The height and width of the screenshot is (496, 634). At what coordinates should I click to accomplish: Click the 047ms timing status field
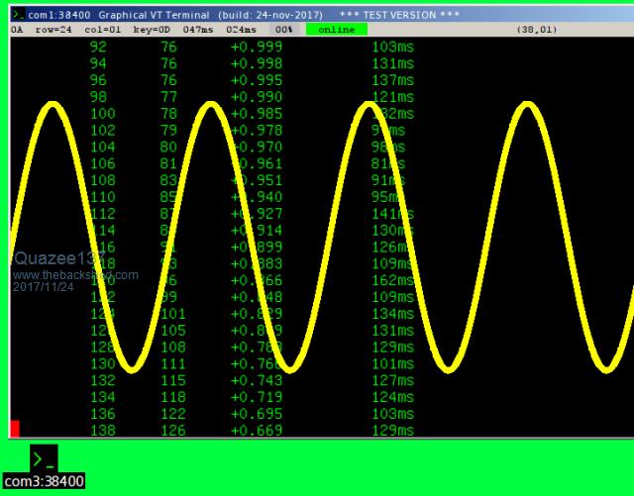tap(198, 30)
